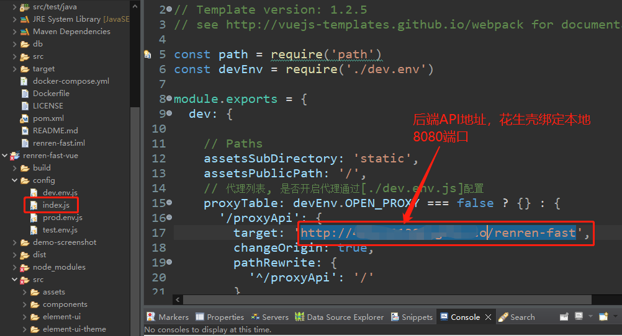The image size is (622, 336).
Task: Click the prod.env.js file icon
Action: (35, 218)
